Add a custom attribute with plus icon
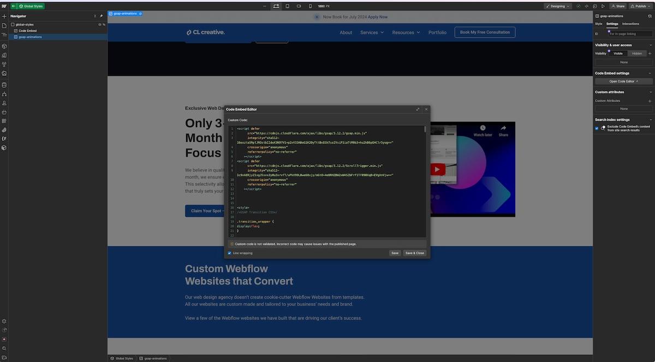This screenshot has height=362, width=655. point(650,101)
